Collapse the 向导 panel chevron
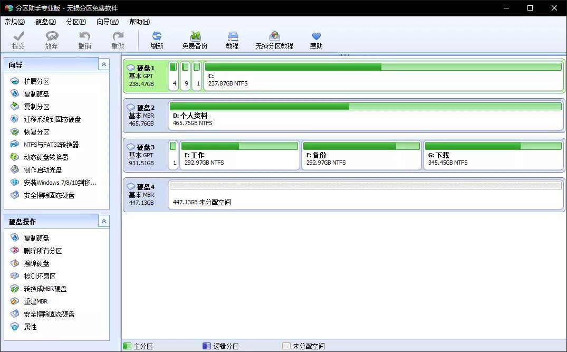This screenshot has width=567, height=352. pos(104,64)
